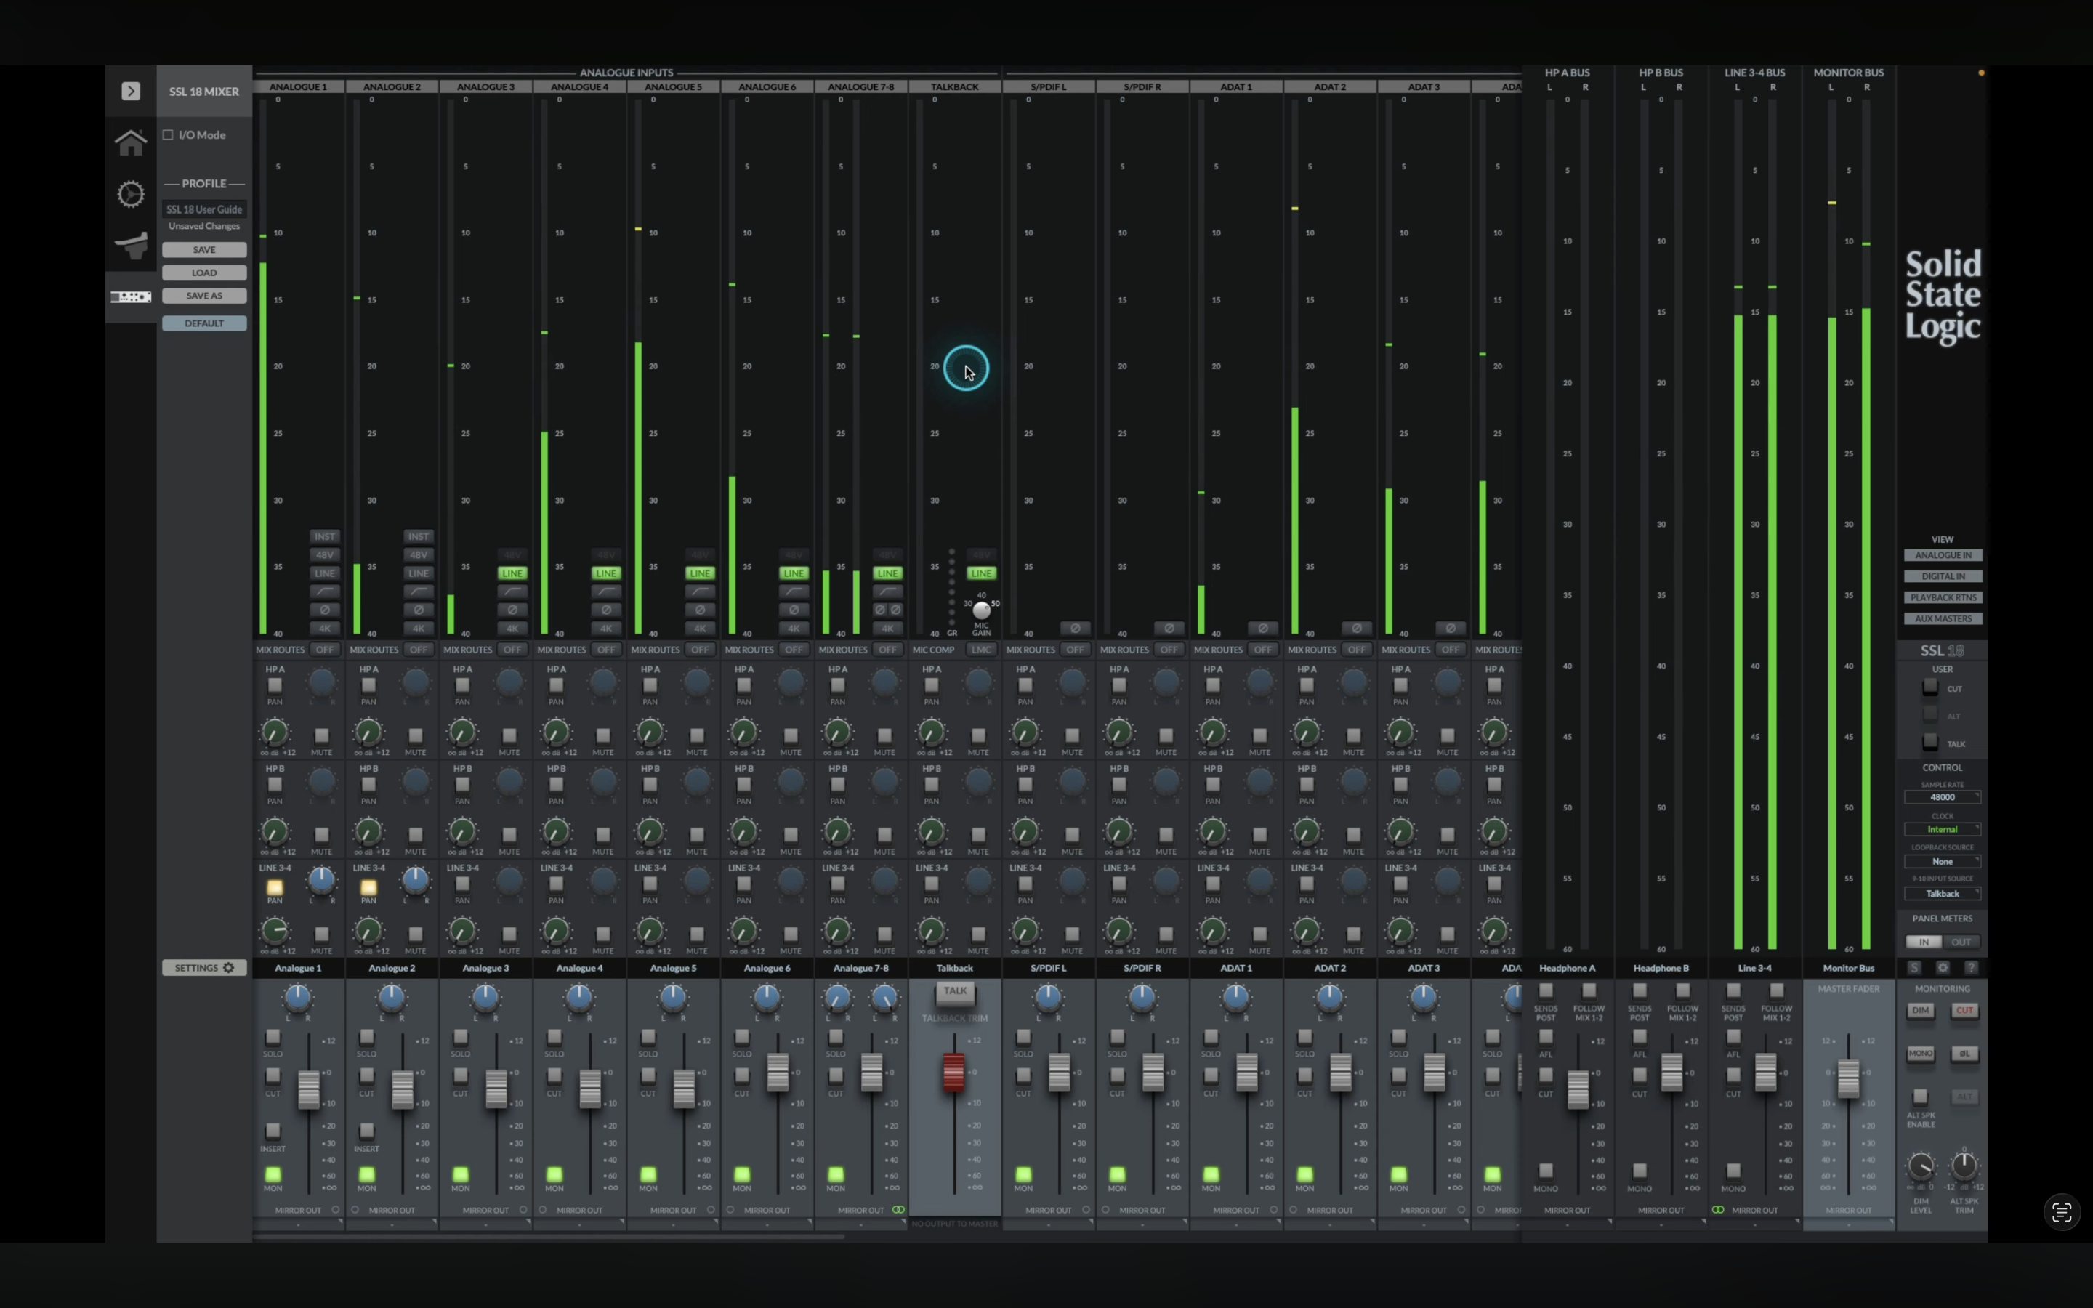The height and width of the screenshot is (1308, 2093).
Task: Click the stereo link icon on Analogue 7-8
Action: (x=898, y=1209)
